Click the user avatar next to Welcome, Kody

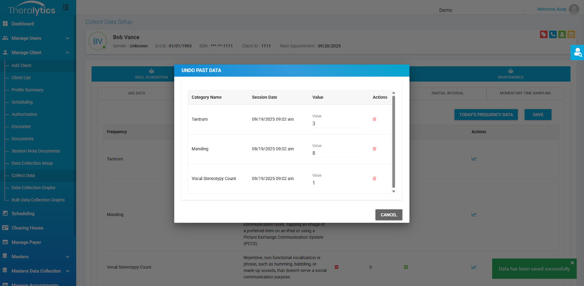point(574,9)
